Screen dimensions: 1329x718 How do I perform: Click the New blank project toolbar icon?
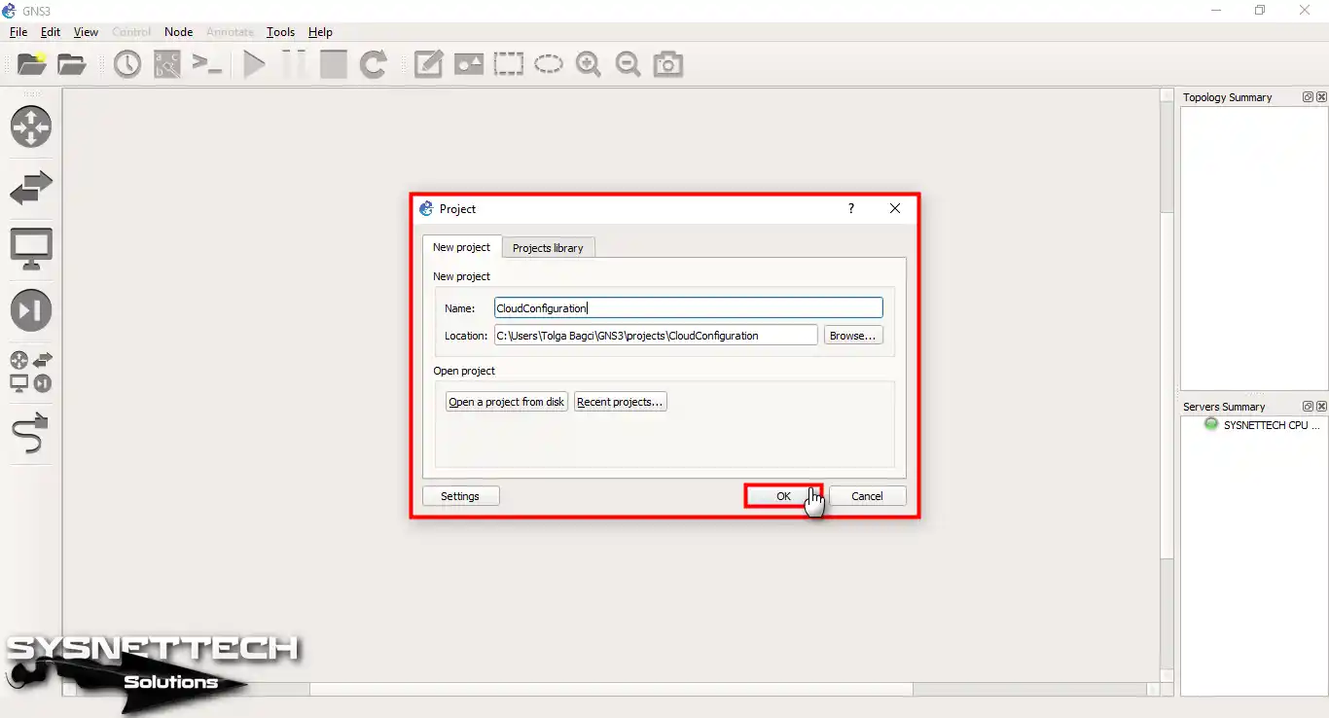(x=32, y=65)
